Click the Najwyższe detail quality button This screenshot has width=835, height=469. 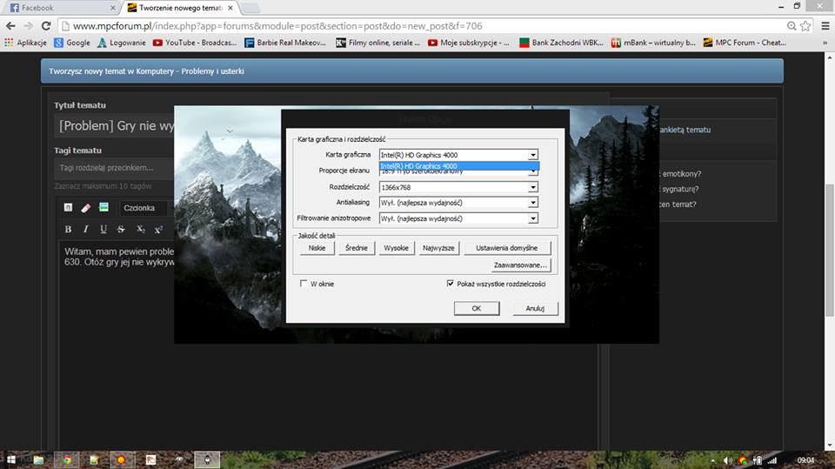(438, 248)
